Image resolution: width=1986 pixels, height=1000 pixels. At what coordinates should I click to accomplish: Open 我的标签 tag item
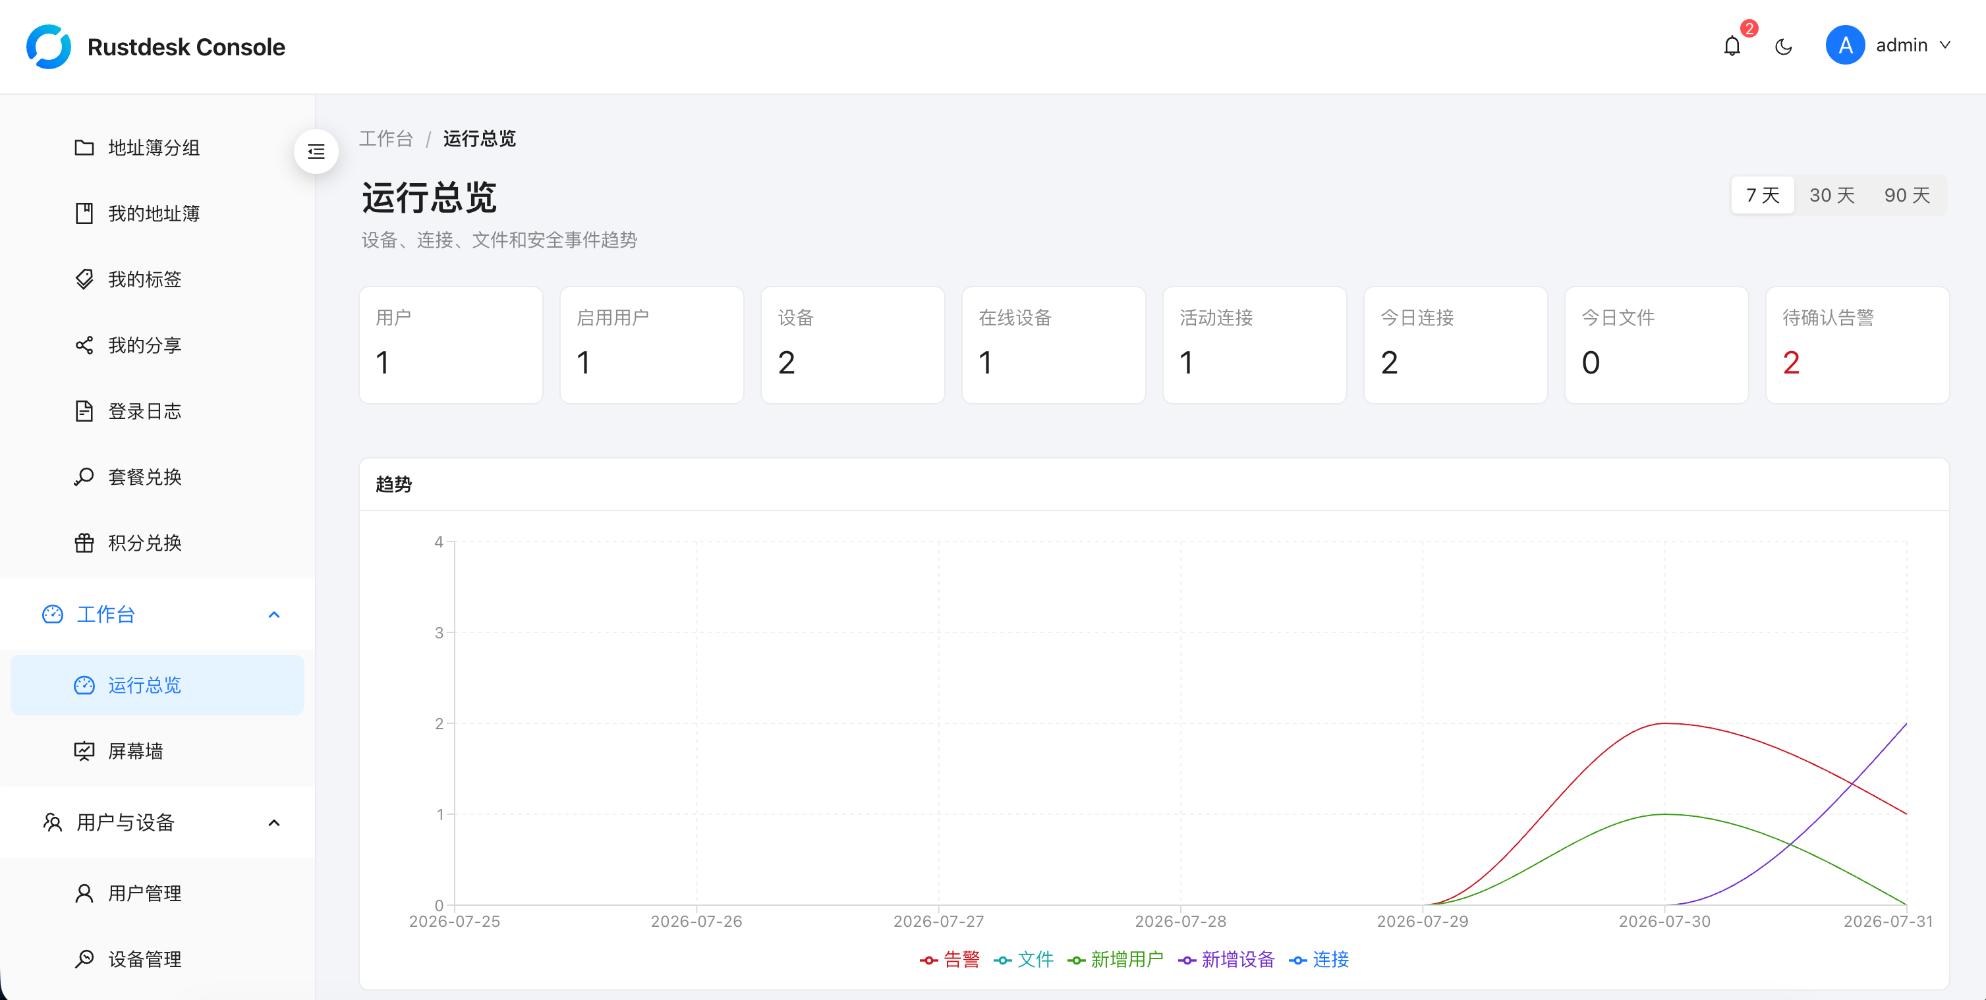157,279
